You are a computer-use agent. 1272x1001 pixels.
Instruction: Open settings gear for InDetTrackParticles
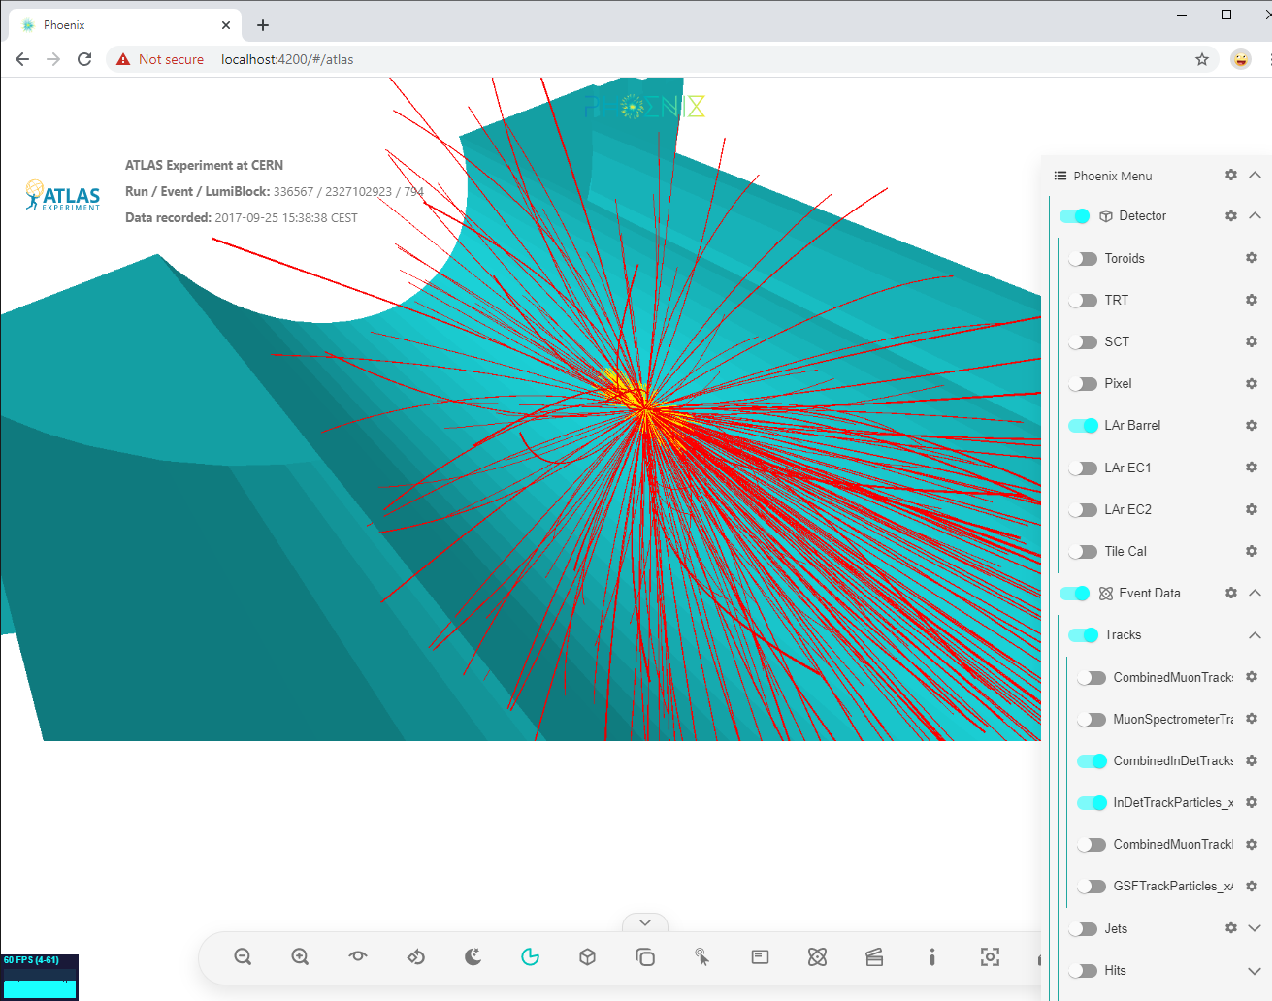(1251, 802)
